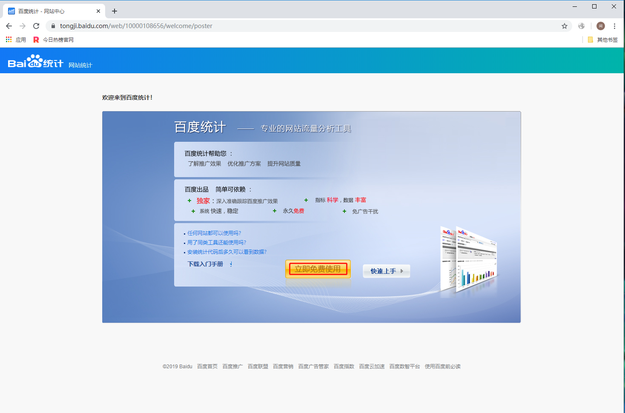
Task: Click the 下载入门手册 download link
Action: pyautogui.click(x=205, y=264)
